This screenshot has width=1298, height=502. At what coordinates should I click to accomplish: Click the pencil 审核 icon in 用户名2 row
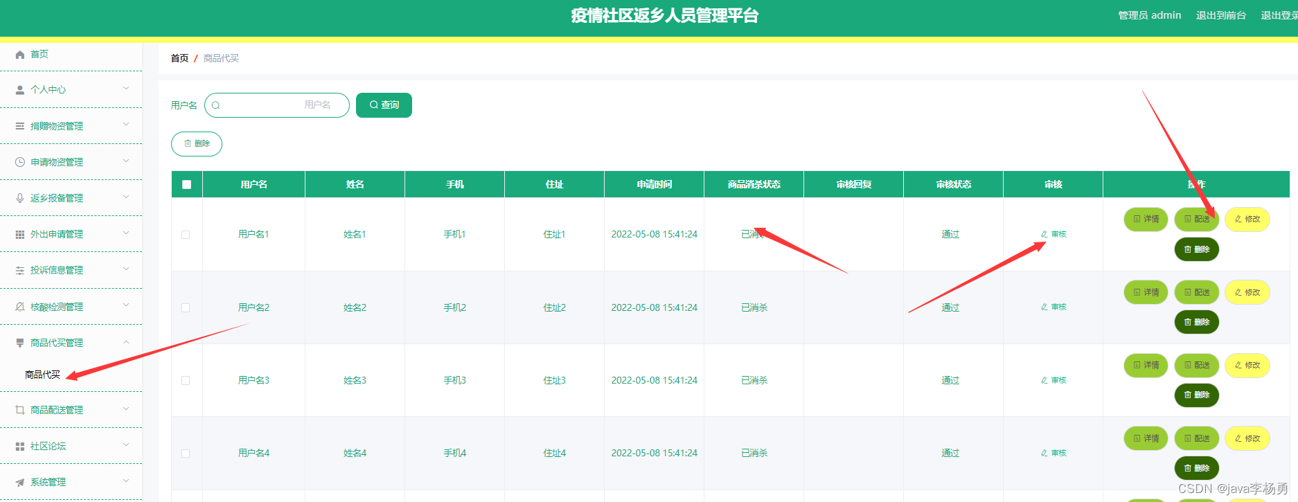pyautogui.click(x=1044, y=307)
